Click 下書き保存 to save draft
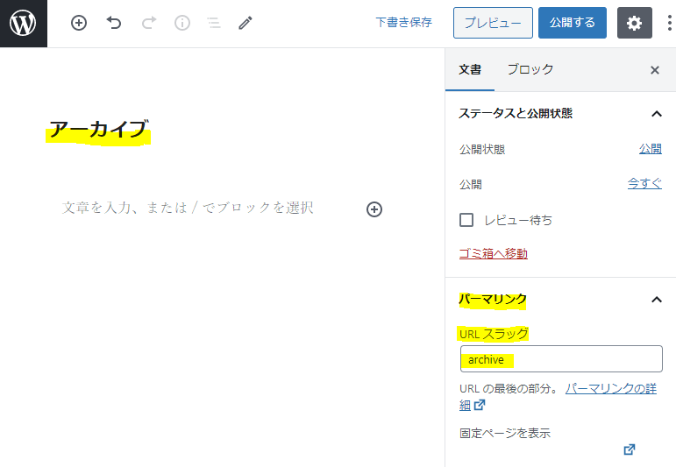 tap(403, 23)
